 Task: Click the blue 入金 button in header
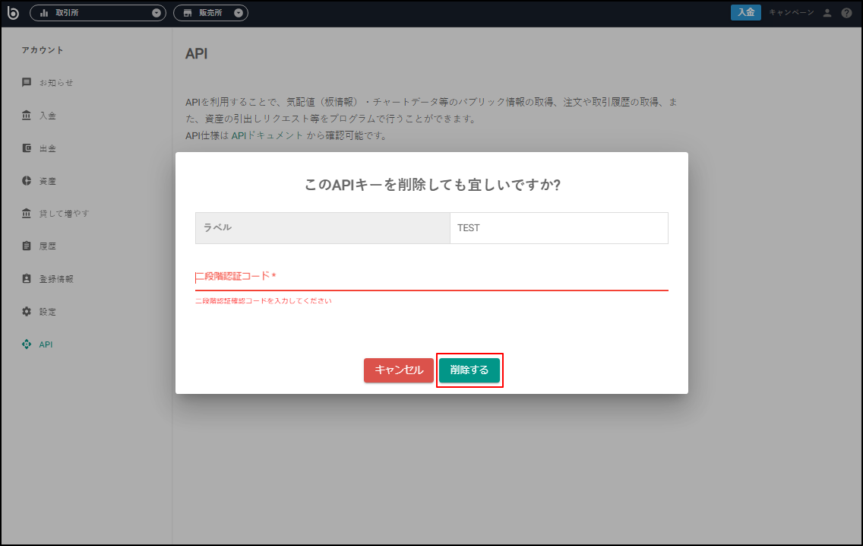746,12
